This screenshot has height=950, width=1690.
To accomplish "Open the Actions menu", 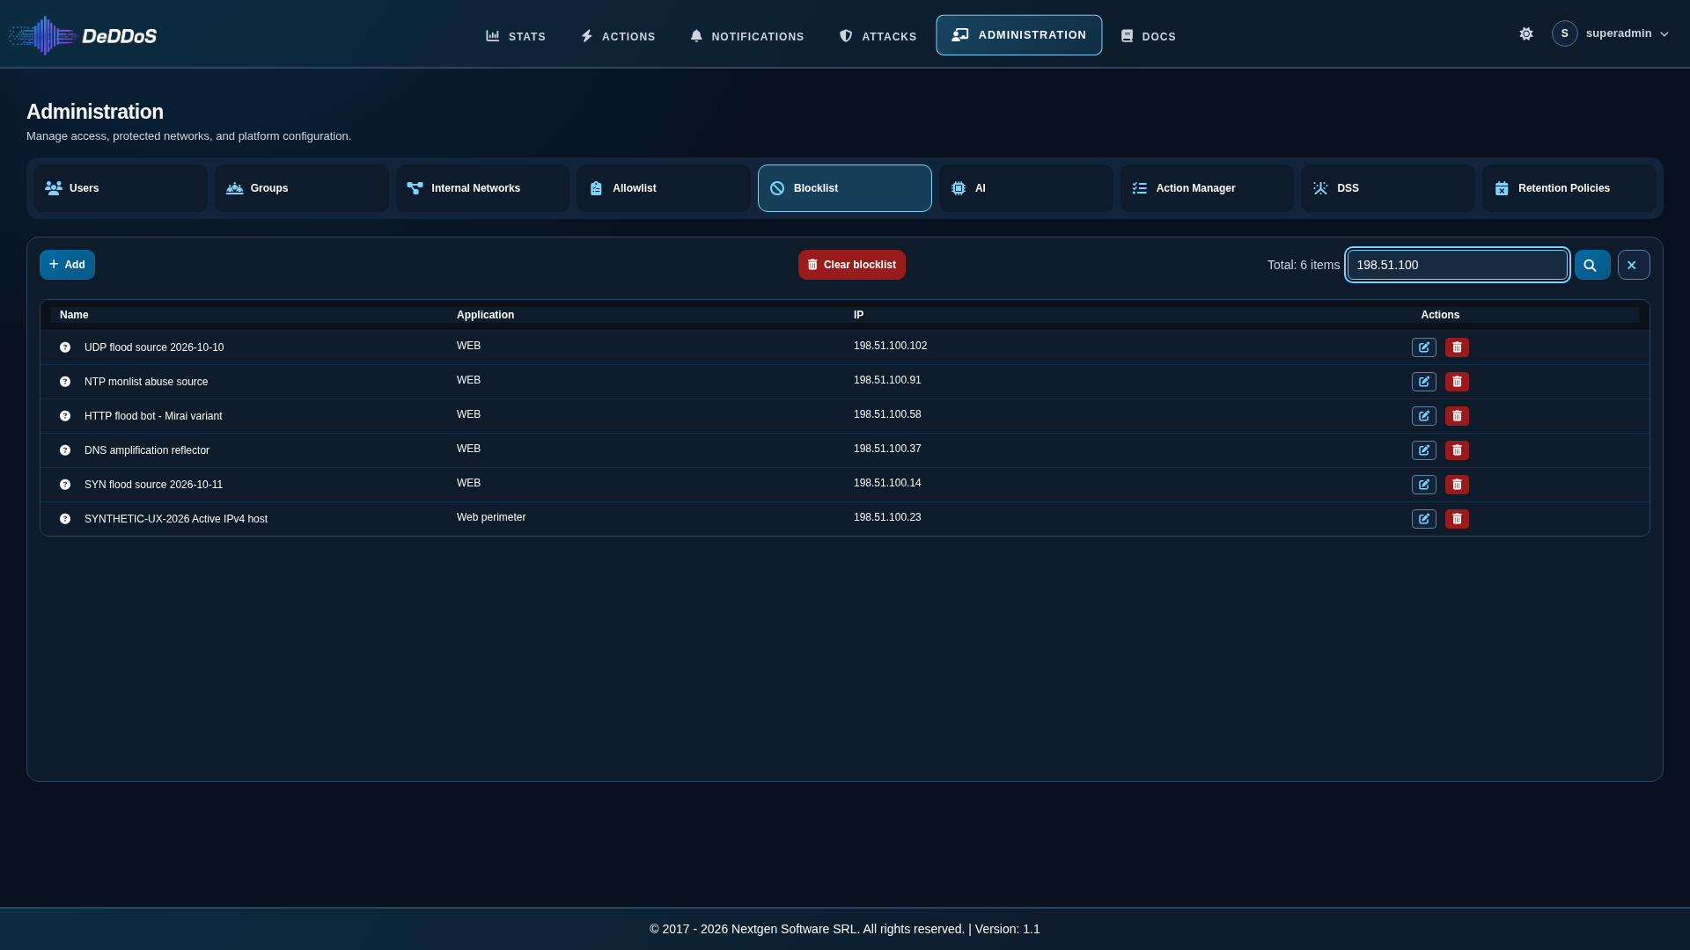I will coord(618,36).
